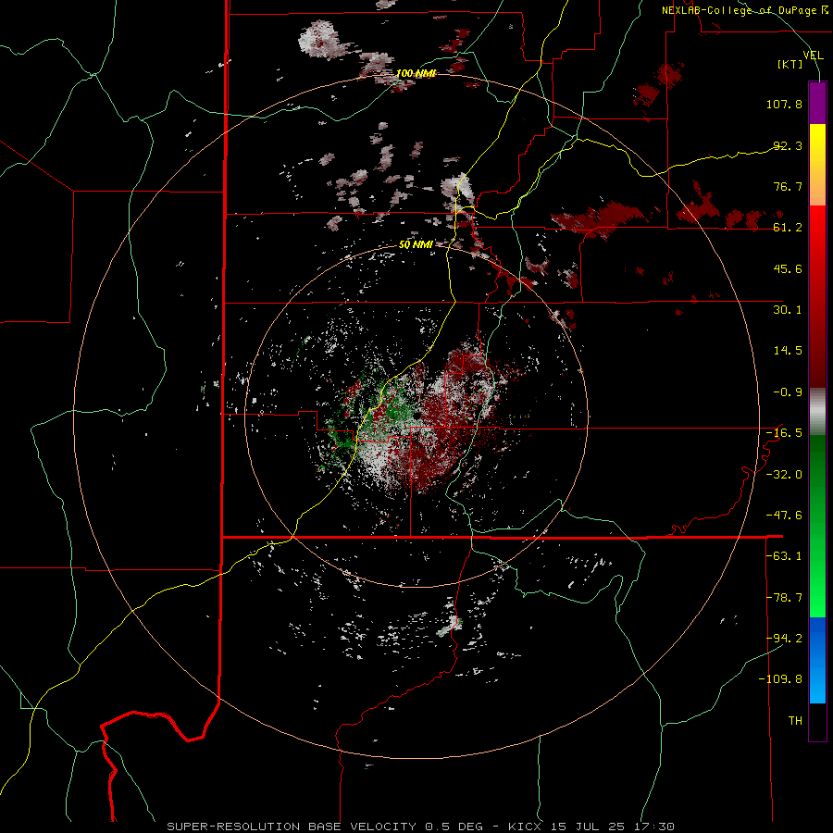833x833 pixels.
Task: Click the 92.3 velocity scale value
Action: 788,145
